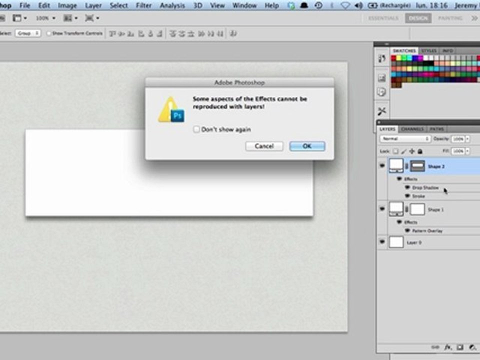Click the Align right edges icon
The image size is (480, 360).
[x=159, y=33]
